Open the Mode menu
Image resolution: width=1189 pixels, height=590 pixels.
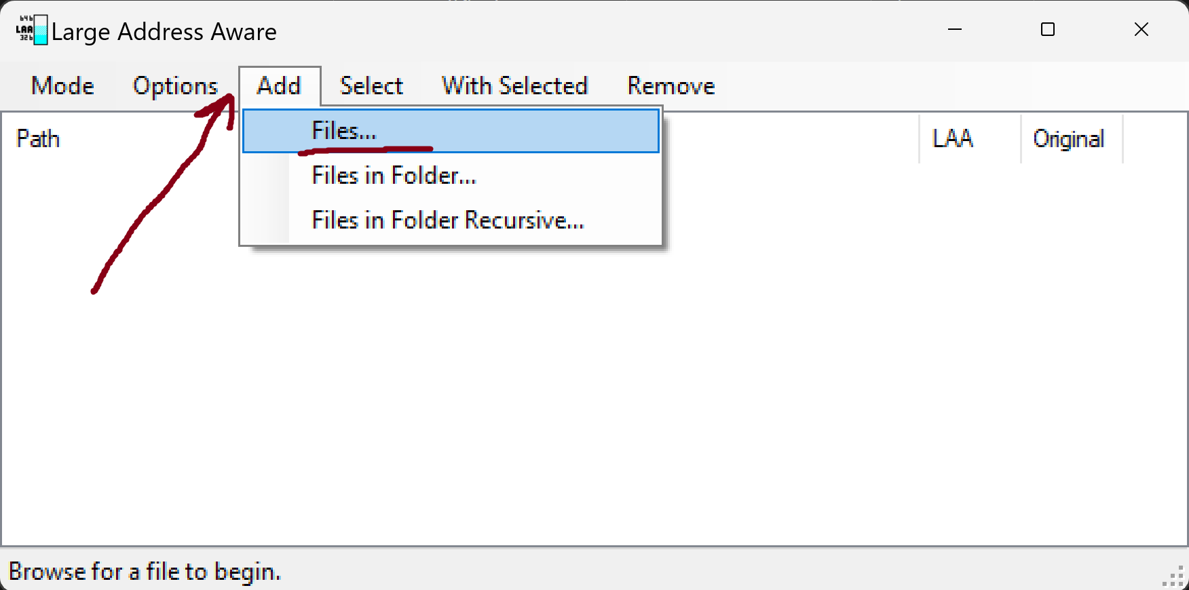62,86
